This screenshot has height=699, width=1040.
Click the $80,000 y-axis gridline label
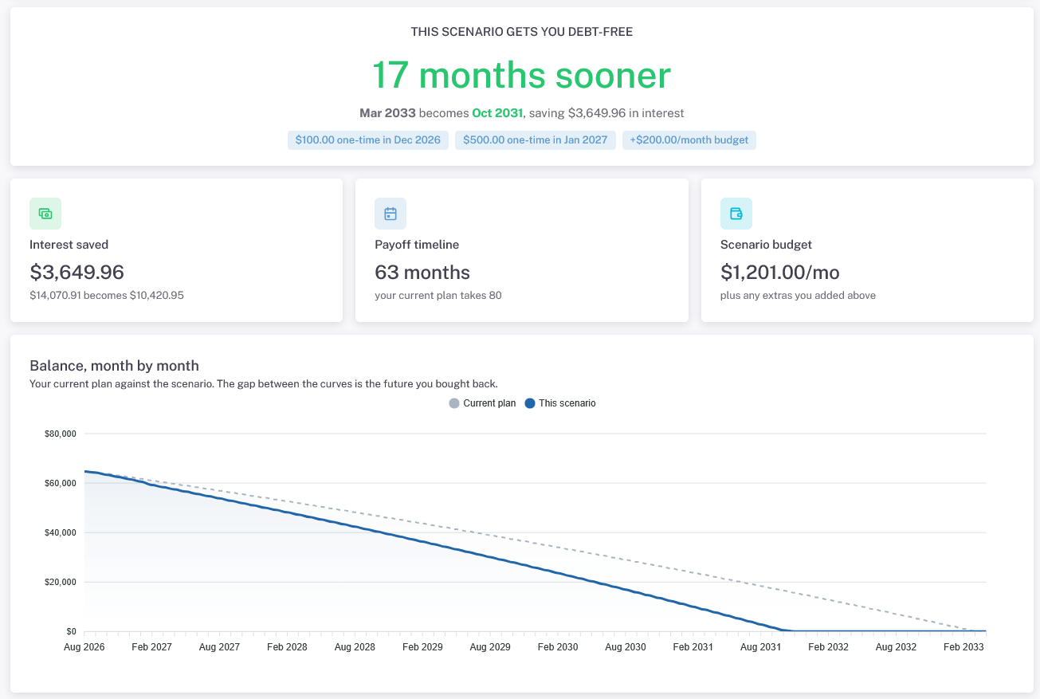point(61,434)
